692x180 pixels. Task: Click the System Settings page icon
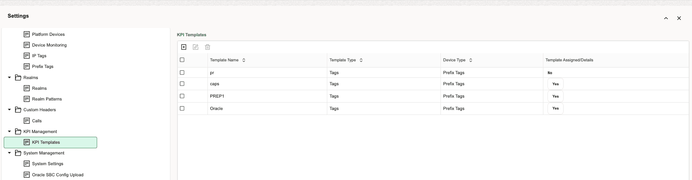[27, 164]
